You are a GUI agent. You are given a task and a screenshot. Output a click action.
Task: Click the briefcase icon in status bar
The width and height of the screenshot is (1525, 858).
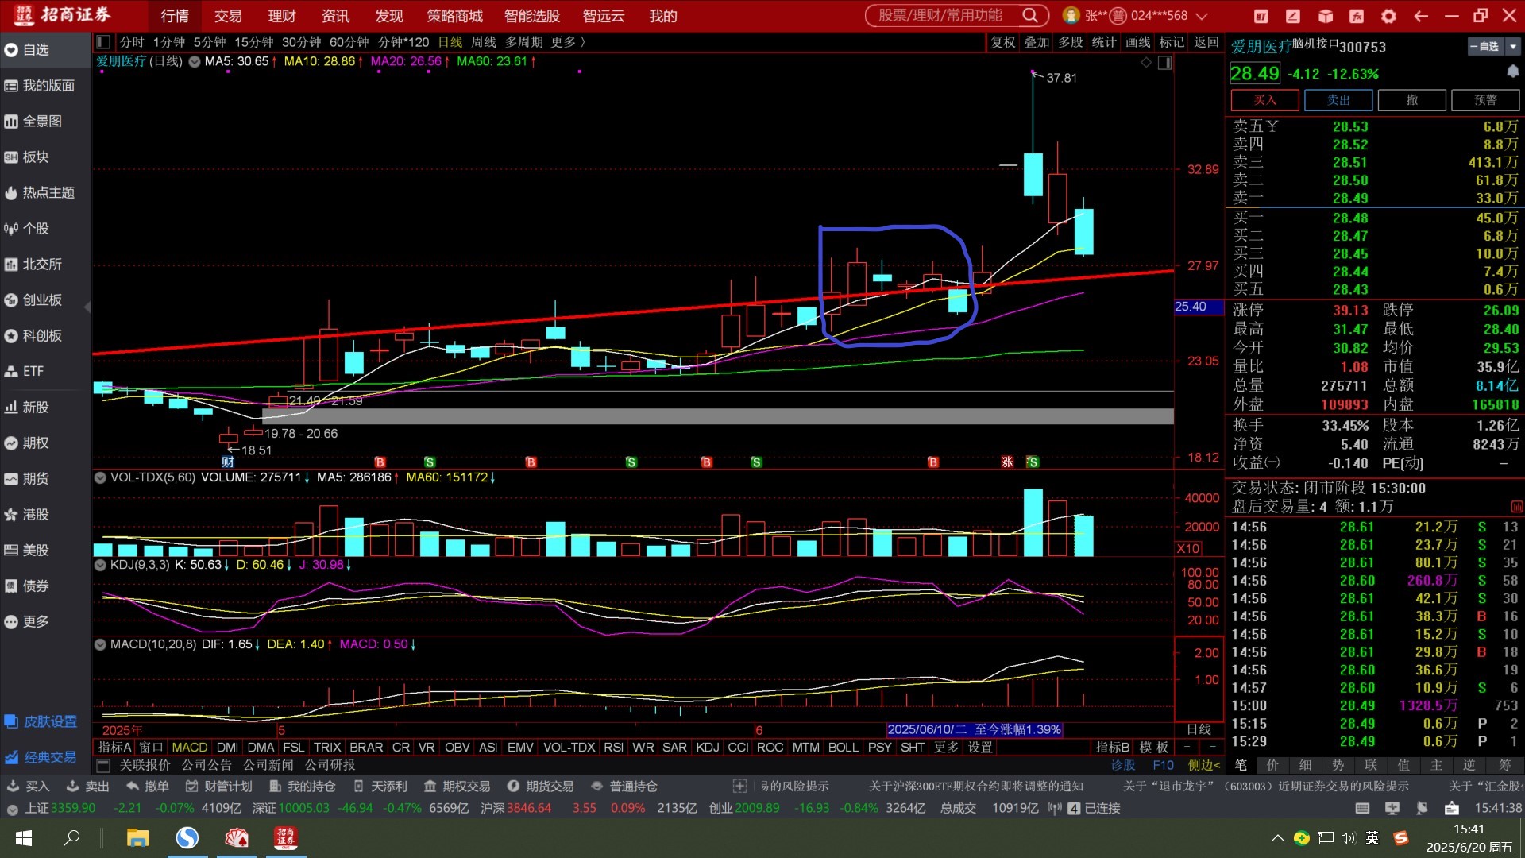click(x=1452, y=808)
